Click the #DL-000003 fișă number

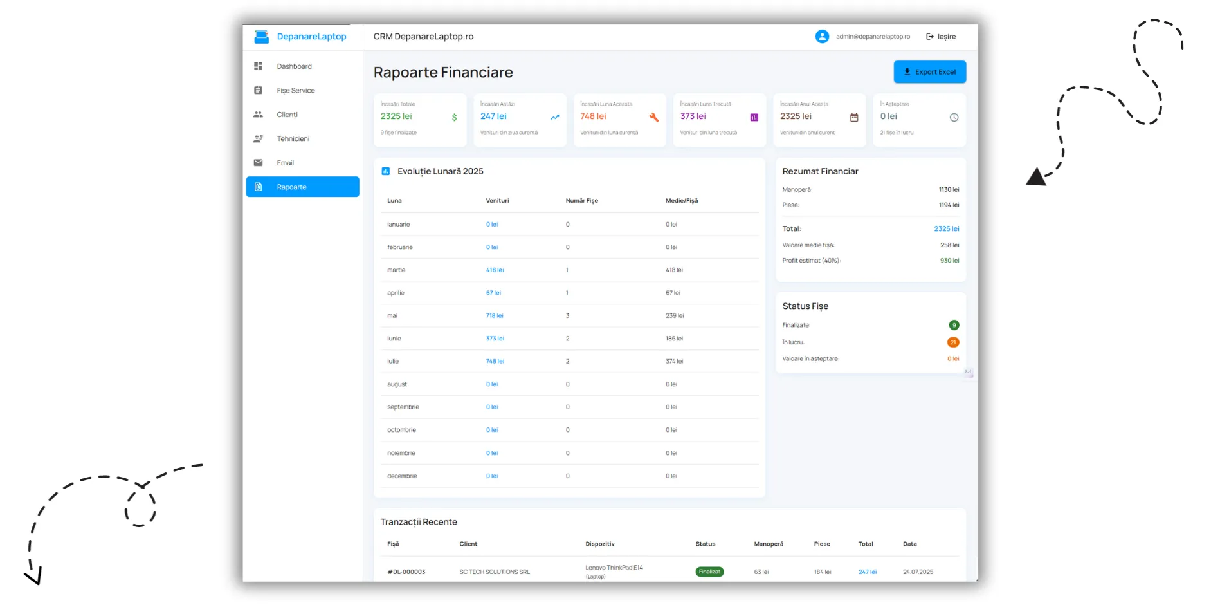click(x=406, y=572)
